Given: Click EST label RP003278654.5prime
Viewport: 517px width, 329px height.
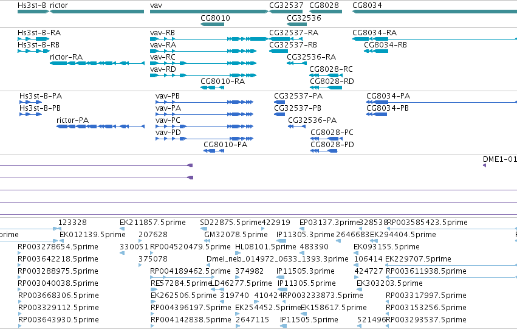Looking at the screenshot, I should (58, 247).
